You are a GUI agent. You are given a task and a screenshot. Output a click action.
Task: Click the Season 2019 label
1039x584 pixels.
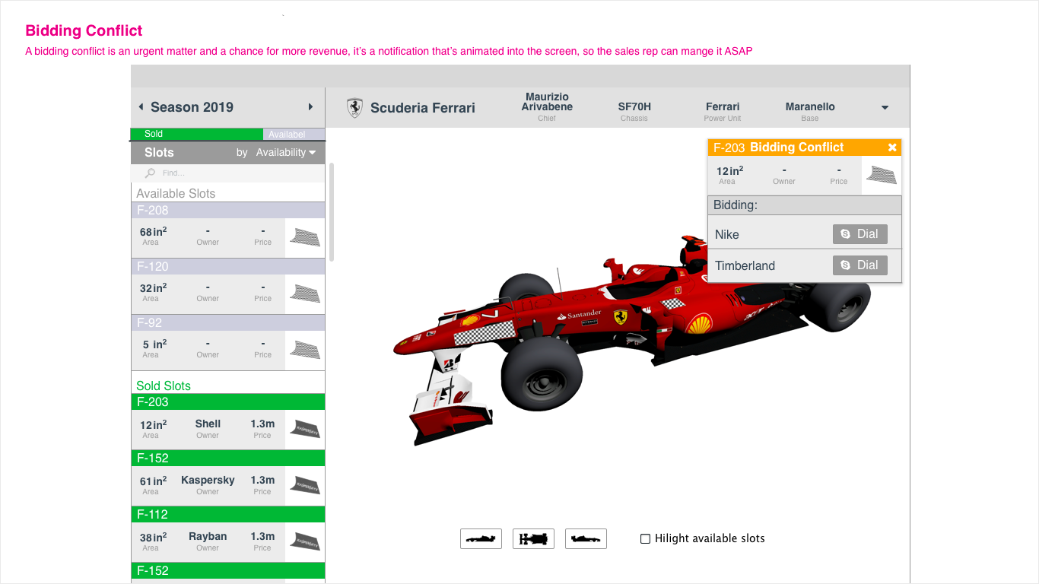click(x=192, y=107)
